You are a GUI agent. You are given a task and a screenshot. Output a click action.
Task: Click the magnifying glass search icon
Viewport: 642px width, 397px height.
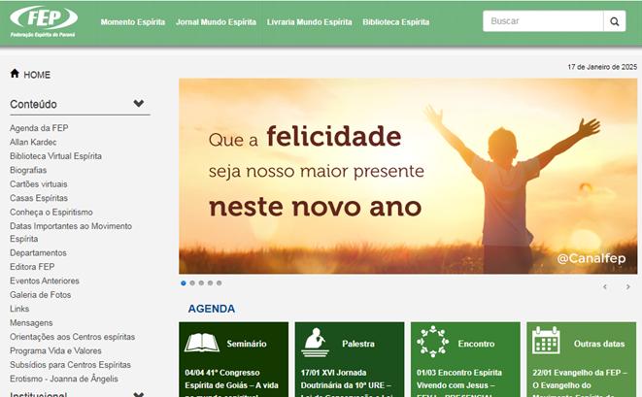[614, 21]
